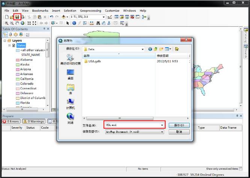Select the Measure ruler tool

pyautogui.click(x=92, y=23)
